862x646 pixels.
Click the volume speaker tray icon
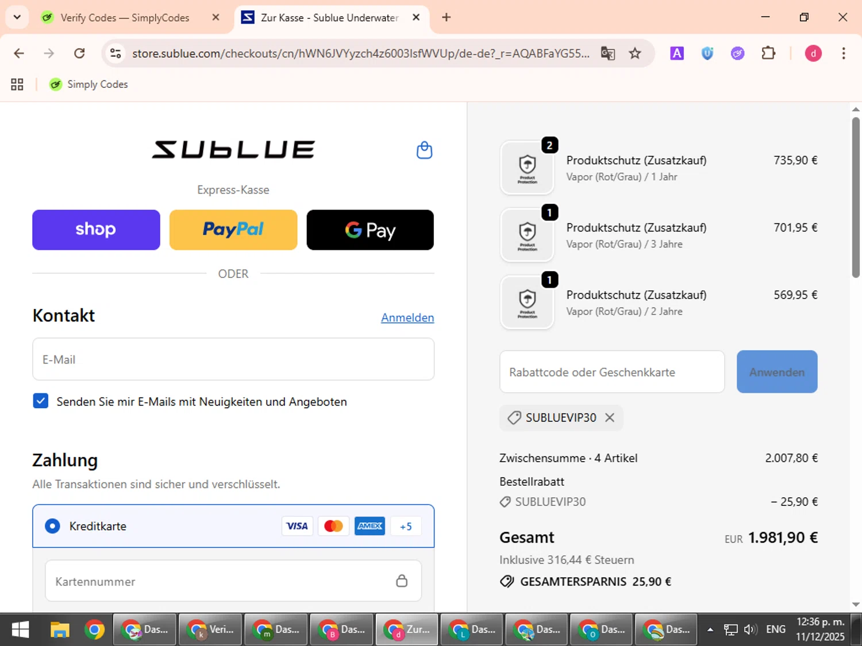[x=750, y=630]
